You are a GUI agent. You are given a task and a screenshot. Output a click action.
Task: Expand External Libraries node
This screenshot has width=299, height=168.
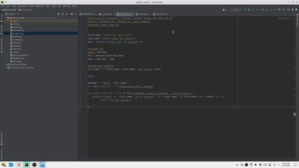click(5, 64)
